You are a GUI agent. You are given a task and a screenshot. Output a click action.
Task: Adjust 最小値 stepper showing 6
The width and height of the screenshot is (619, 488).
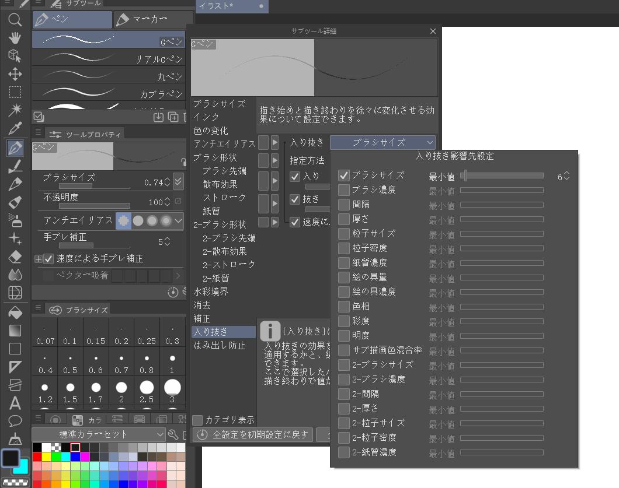click(567, 176)
